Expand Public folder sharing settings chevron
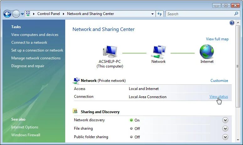The height and width of the screenshot is (145, 243). click(x=225, y=137)
